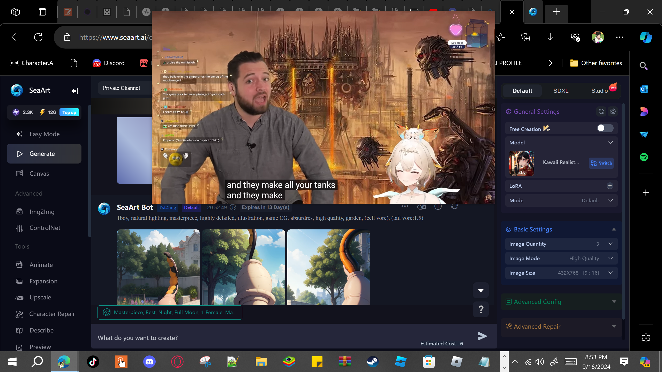The image size is (662, 372).
Task: Toggle the Free Creation switch
Action: (x=605, y=128)
